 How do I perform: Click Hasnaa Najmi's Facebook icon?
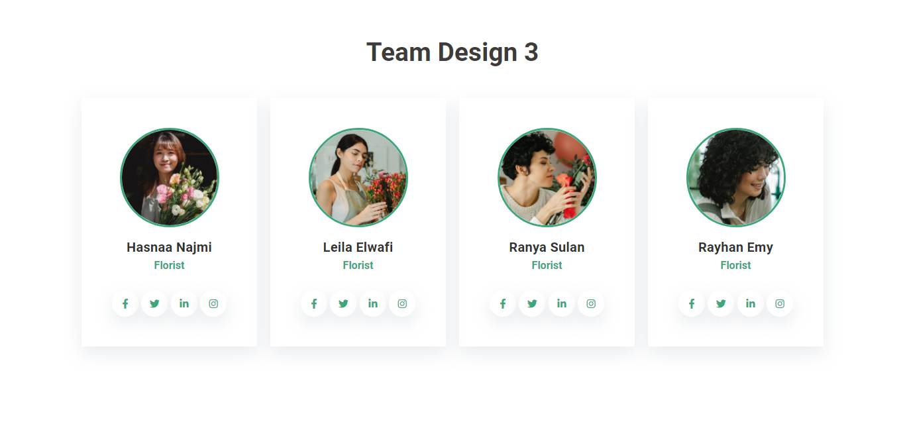tap(125, 304)
